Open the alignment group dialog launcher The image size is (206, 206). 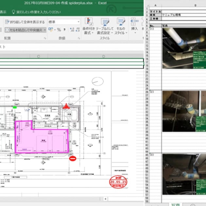pos(45,38)
